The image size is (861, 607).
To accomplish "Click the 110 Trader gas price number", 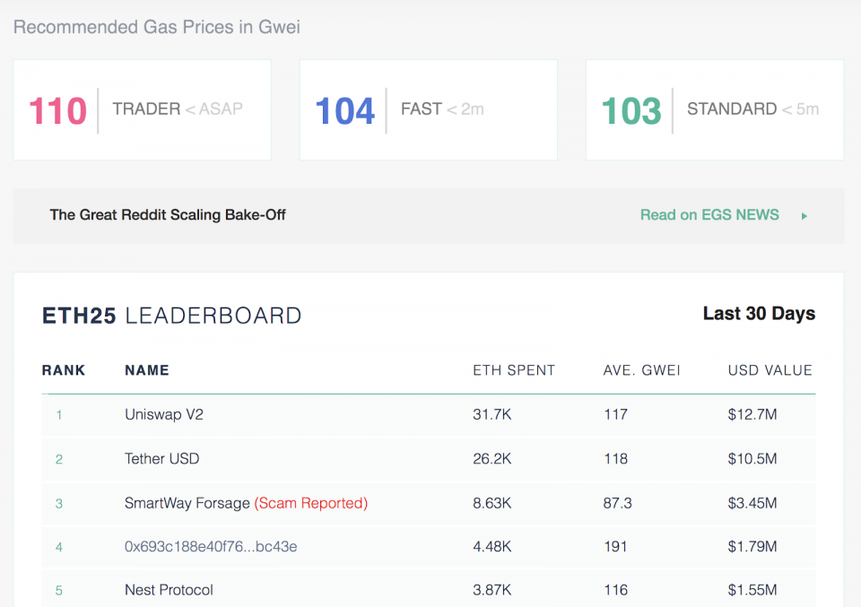I will (58, 111).
